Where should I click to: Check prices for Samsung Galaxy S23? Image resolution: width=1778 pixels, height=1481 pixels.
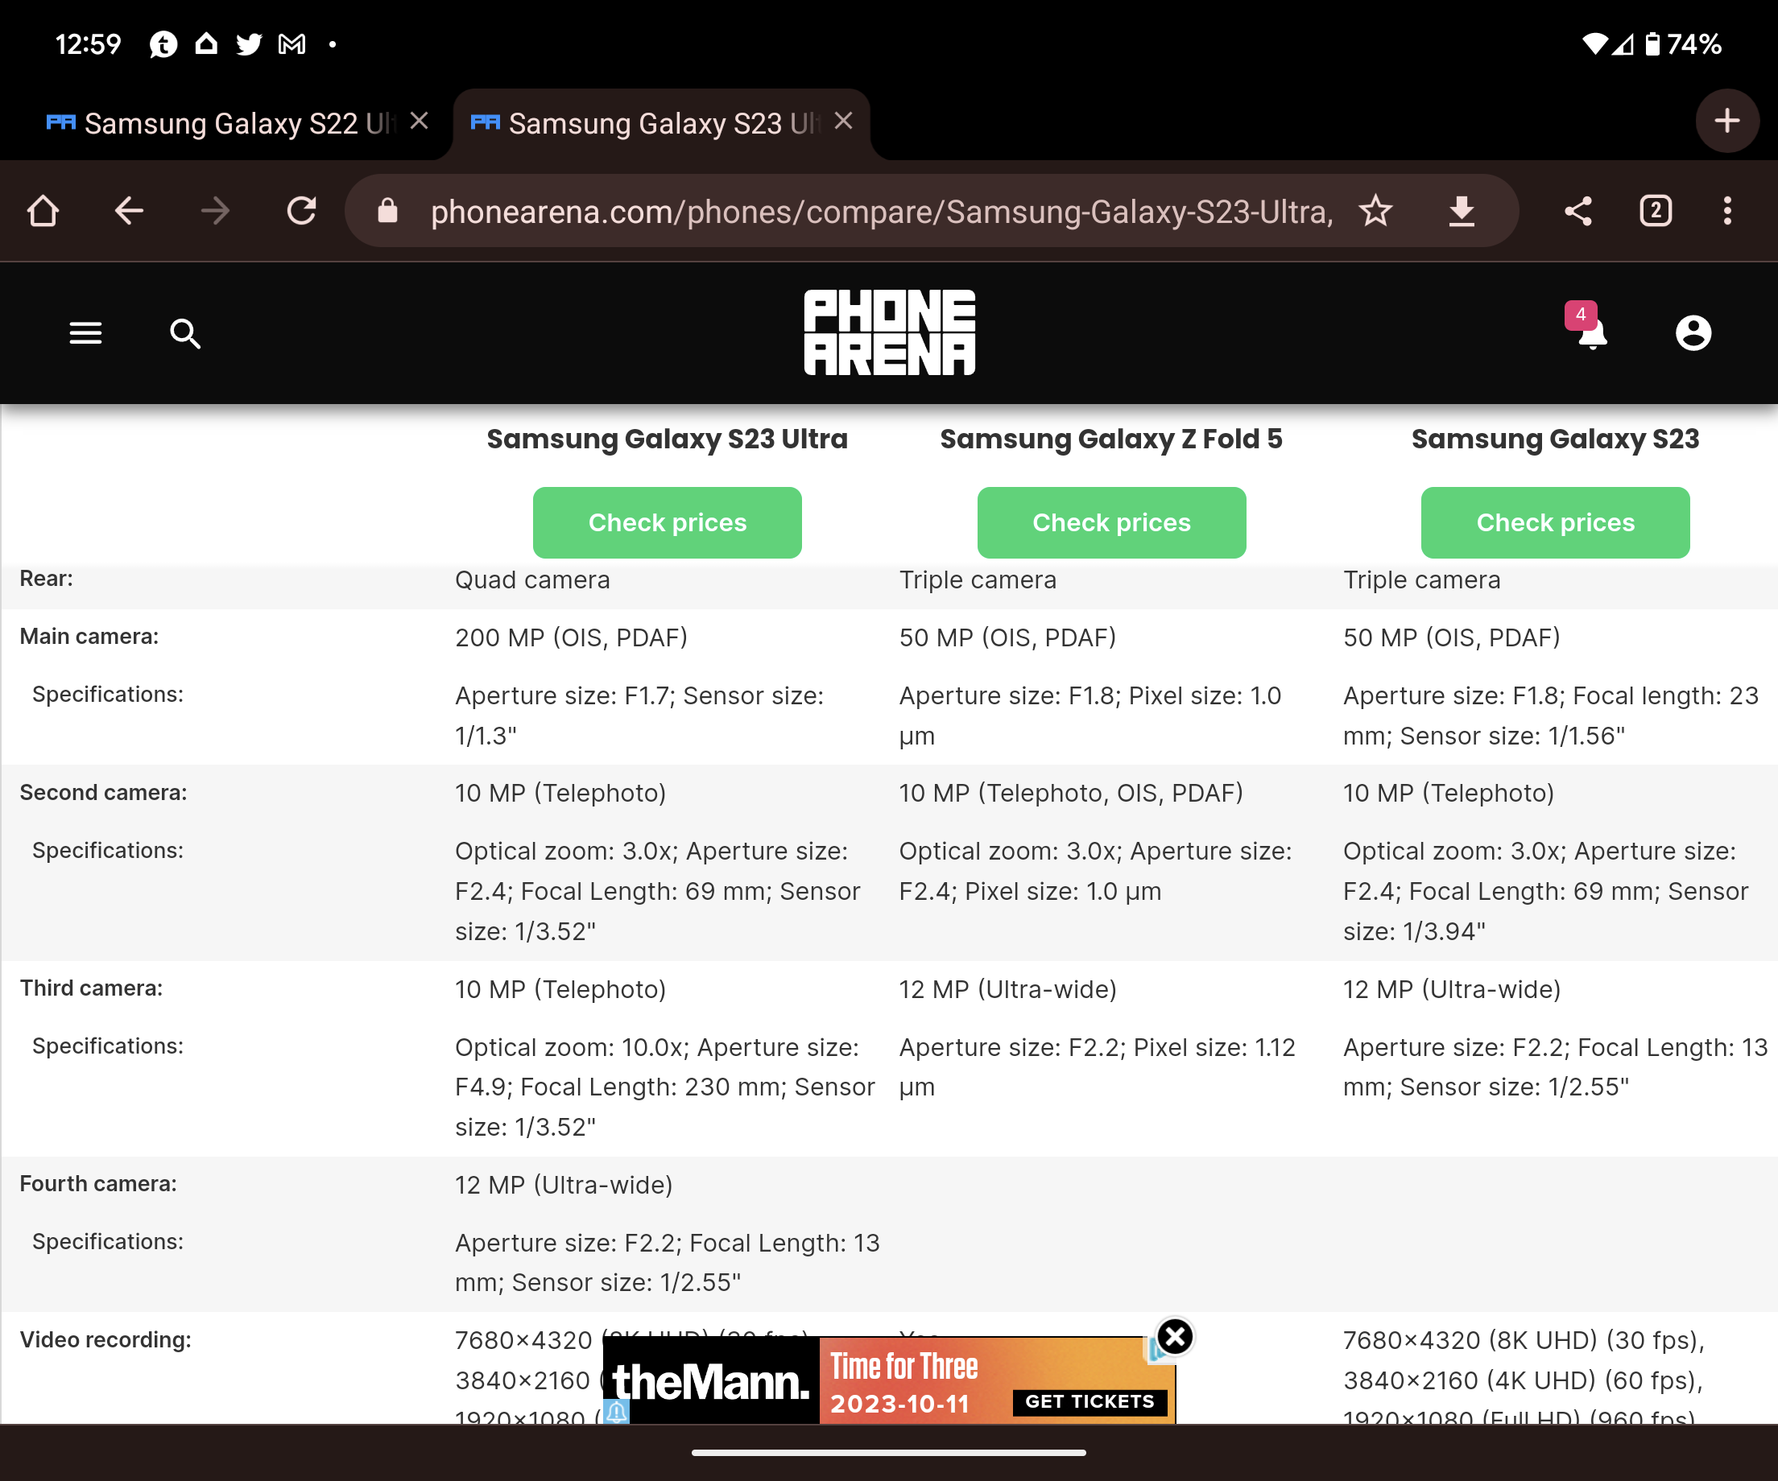coord(1555,522)
